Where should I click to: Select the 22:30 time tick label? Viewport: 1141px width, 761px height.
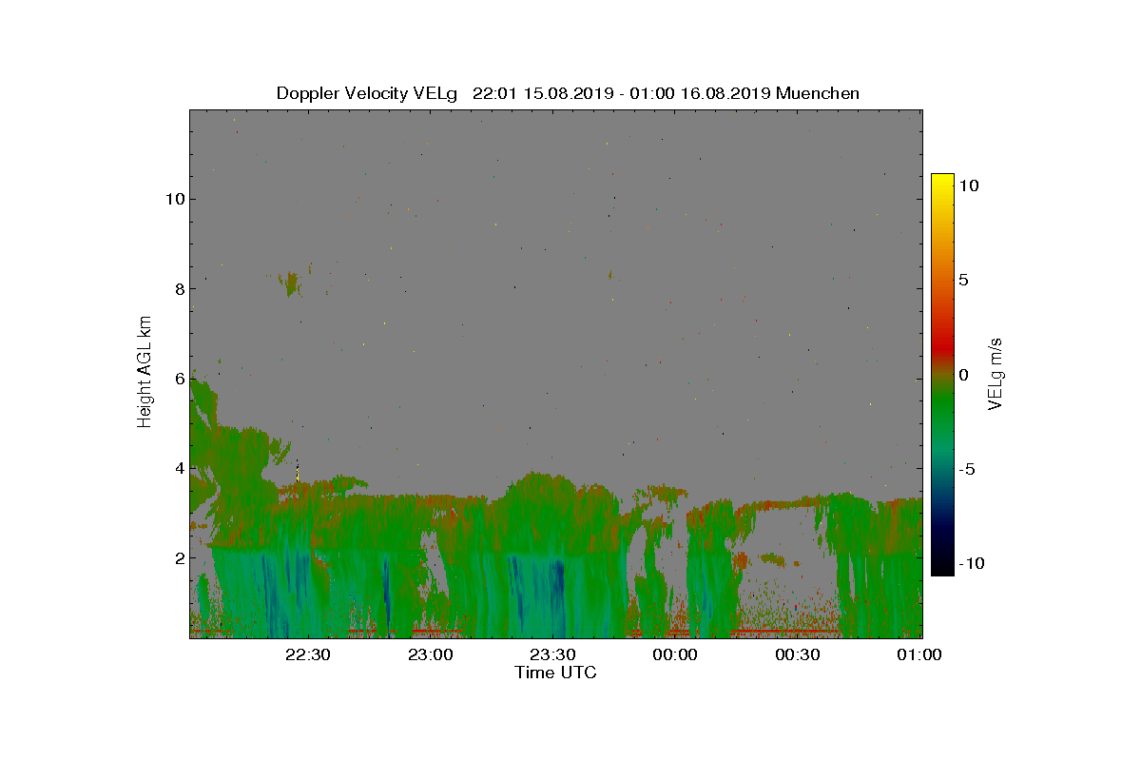point(307,654)
